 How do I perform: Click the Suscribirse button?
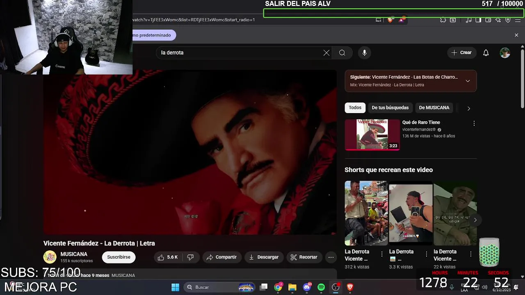[x=119, y=257]
